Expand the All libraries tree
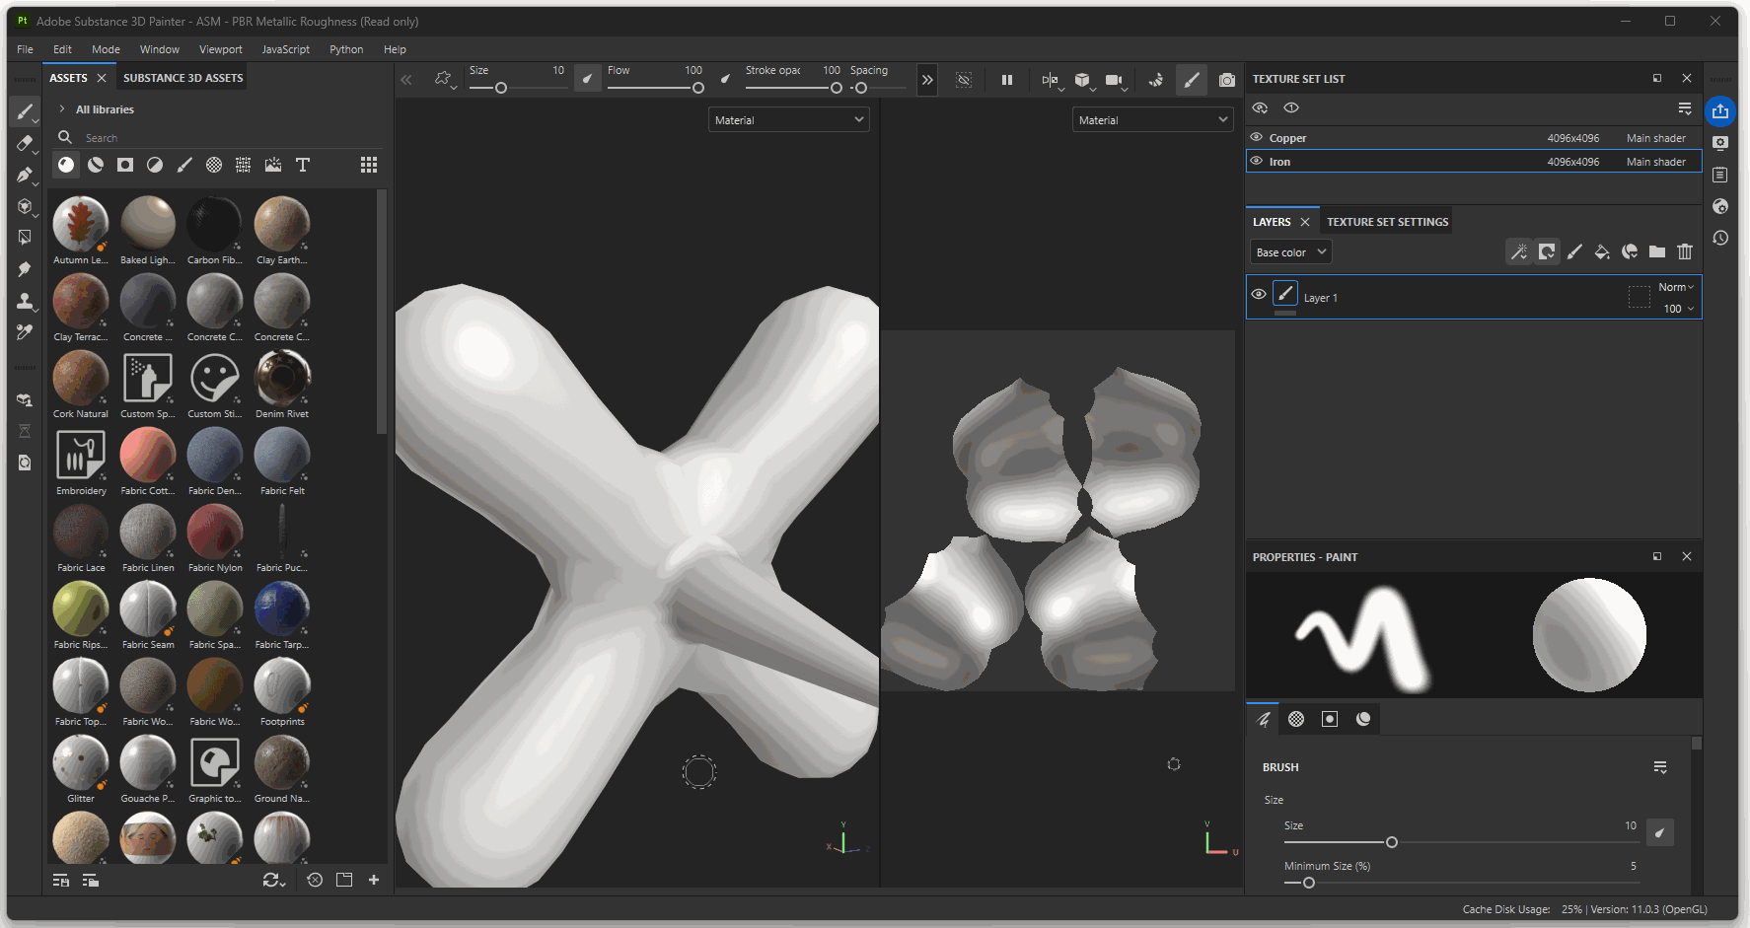 [x=62, y=109]
